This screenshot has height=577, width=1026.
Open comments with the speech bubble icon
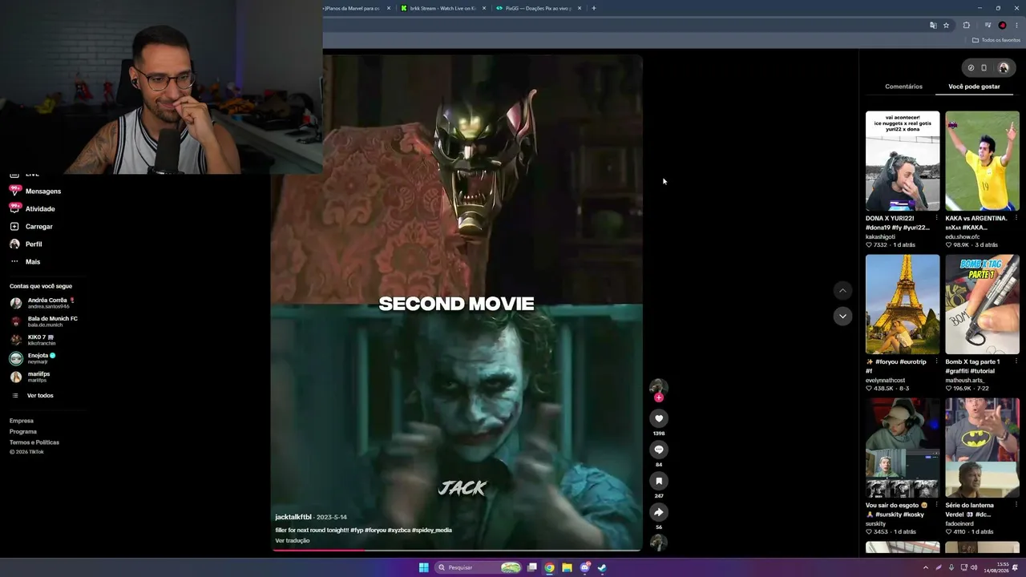(x=659, y=450)
